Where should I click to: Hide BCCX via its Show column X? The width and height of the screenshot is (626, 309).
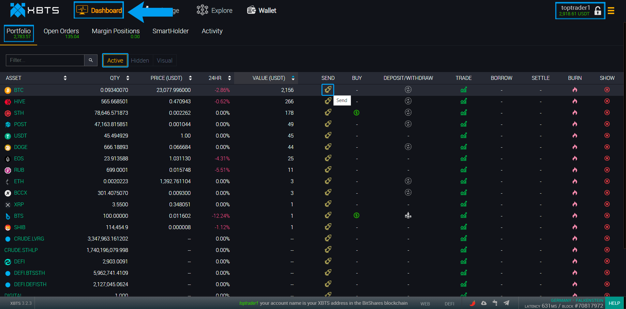coord(607,193)
